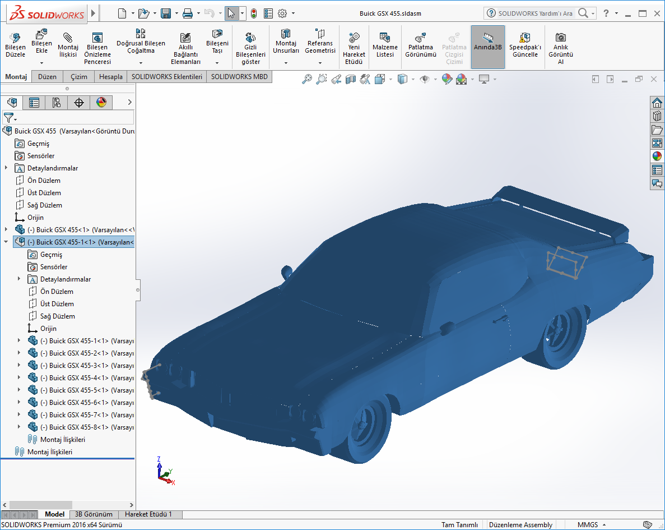Select Bileşeni Taşı tool
Viewport: 665px width, 530px height.
coord(217,42)
